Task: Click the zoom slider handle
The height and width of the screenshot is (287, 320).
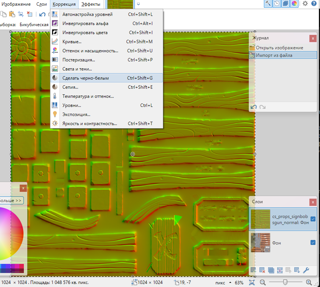Action: tap(285, 282)
